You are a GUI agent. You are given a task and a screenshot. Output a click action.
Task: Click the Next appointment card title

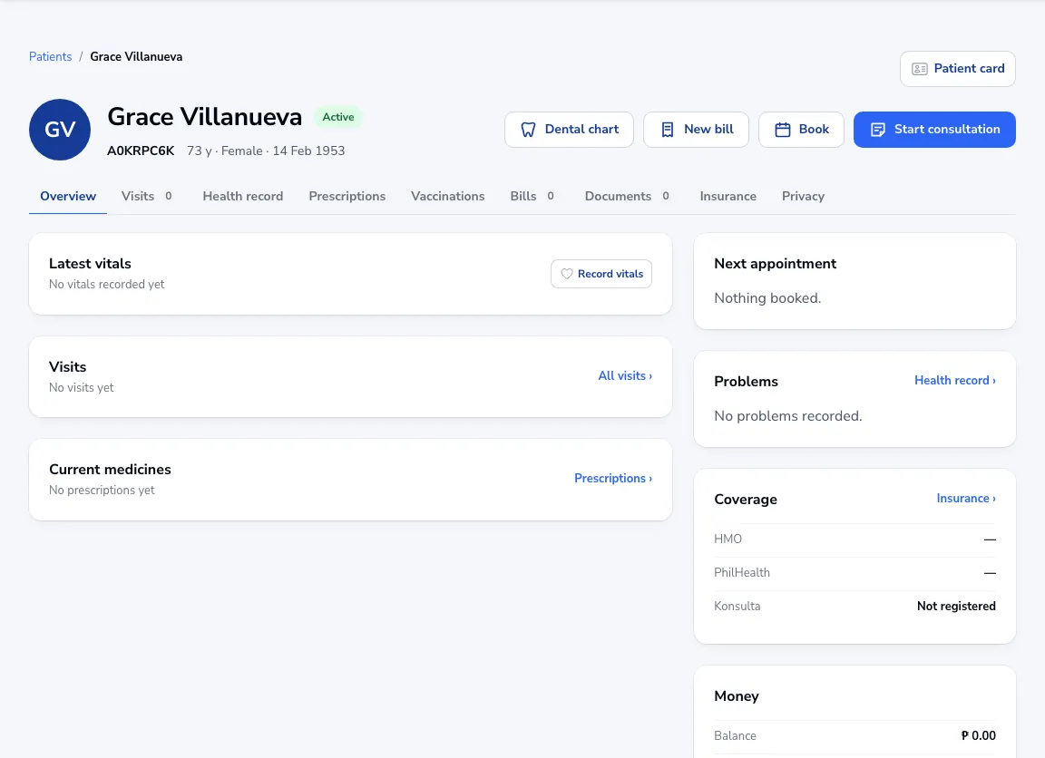coord(775,264)
